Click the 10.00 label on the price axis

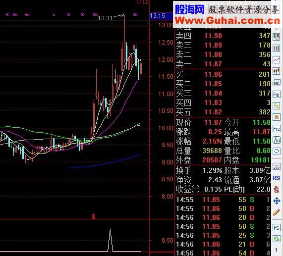[166, 128]
